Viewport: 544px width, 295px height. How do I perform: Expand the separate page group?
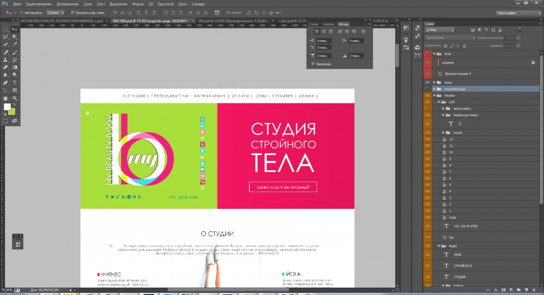pyautogui.click(x=434, y=89)
